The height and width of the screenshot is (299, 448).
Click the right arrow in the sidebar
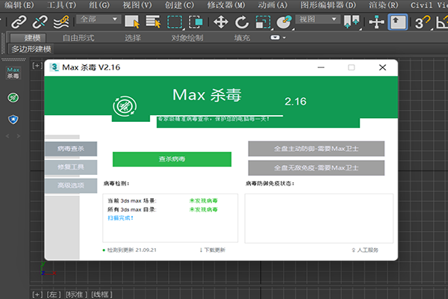click(x=19, y=136)
